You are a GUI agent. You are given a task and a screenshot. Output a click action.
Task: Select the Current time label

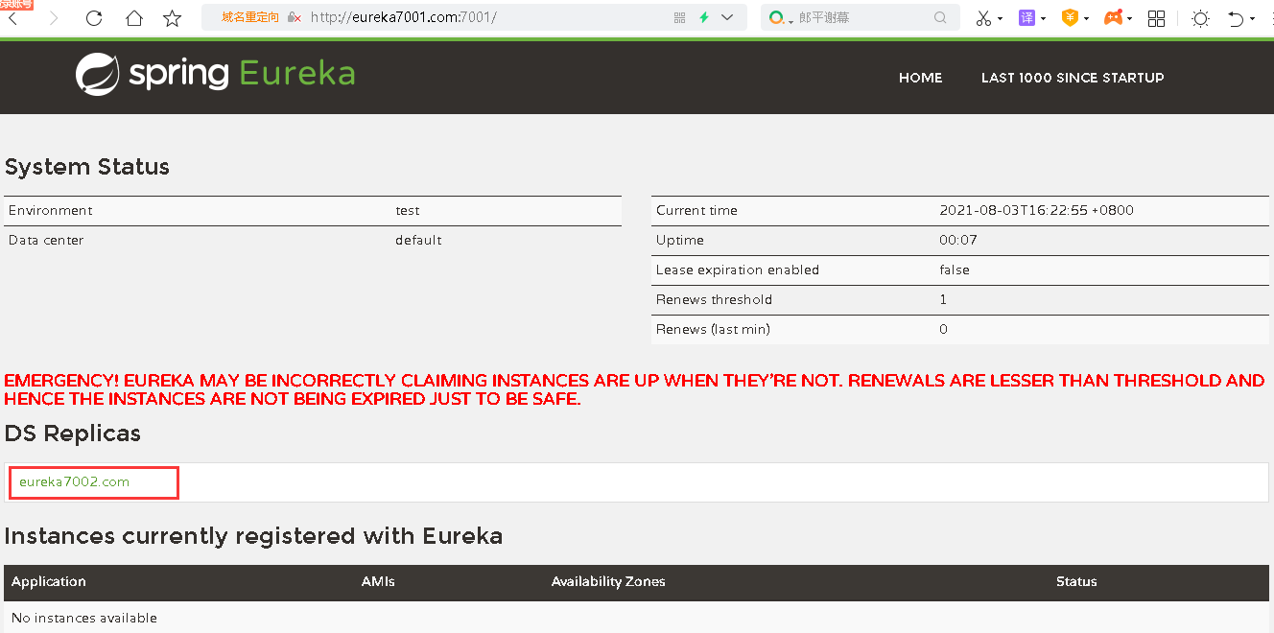pyautogui.click(x=696, y=210)
